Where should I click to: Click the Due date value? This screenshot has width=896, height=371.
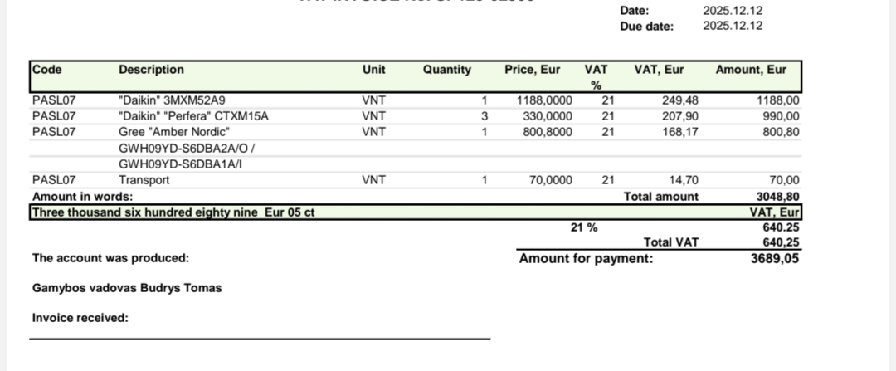(733, 26)
